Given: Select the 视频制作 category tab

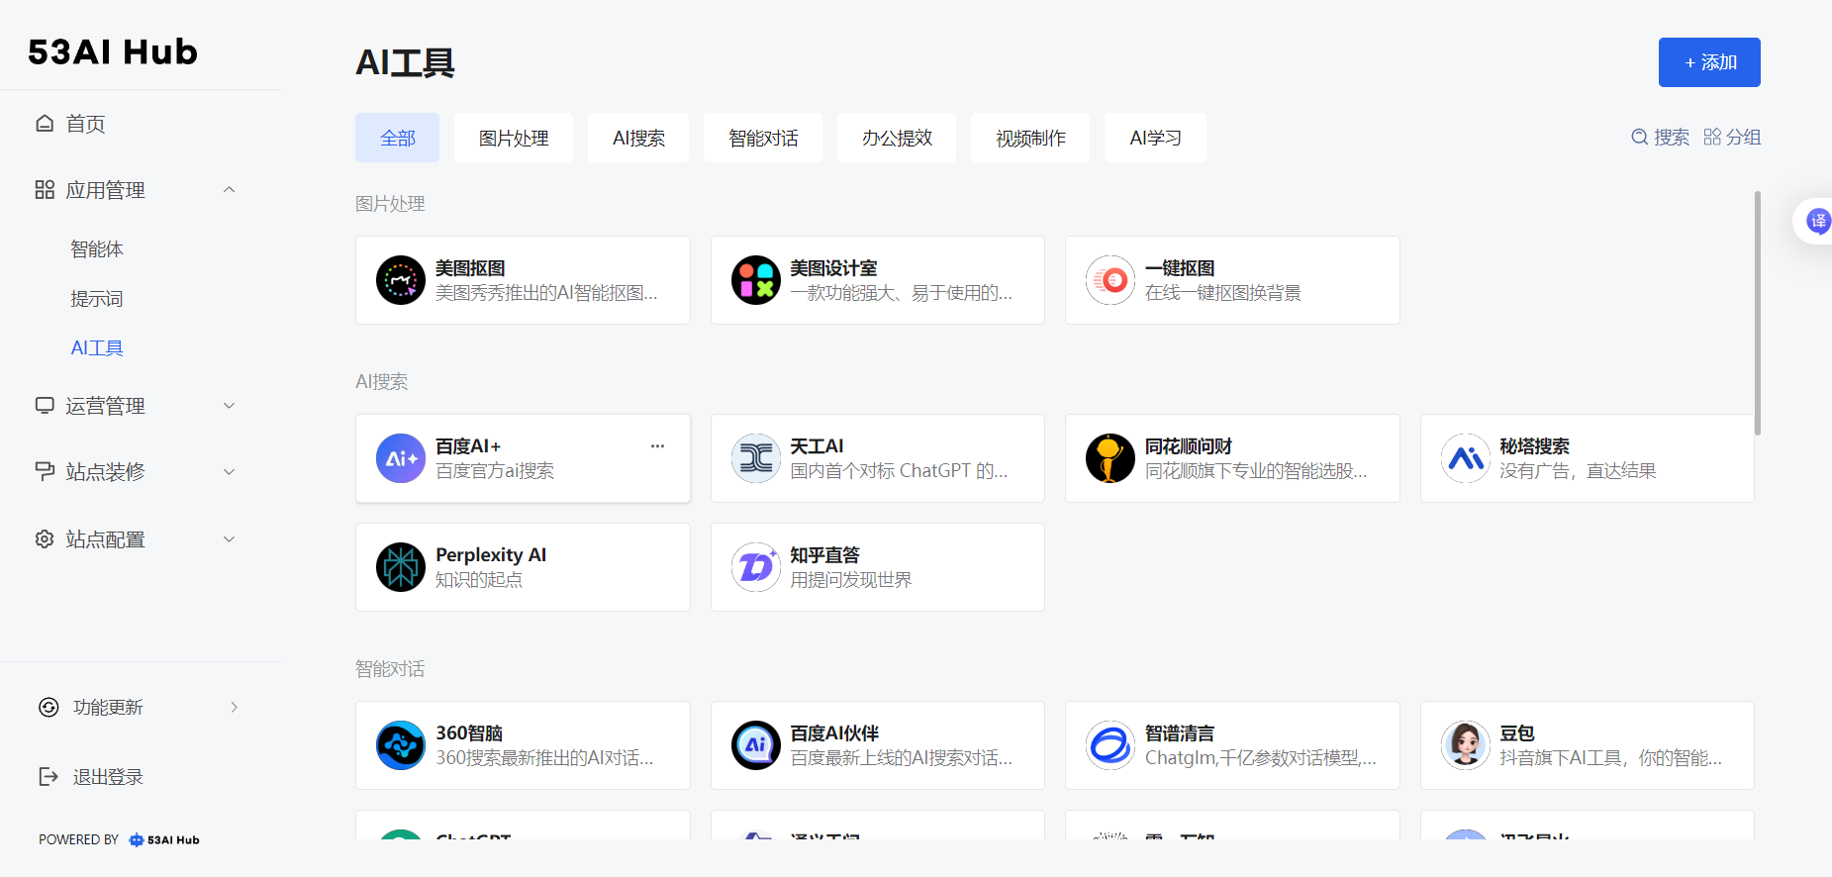Looking at the screenshot, I should (1030, 138).
